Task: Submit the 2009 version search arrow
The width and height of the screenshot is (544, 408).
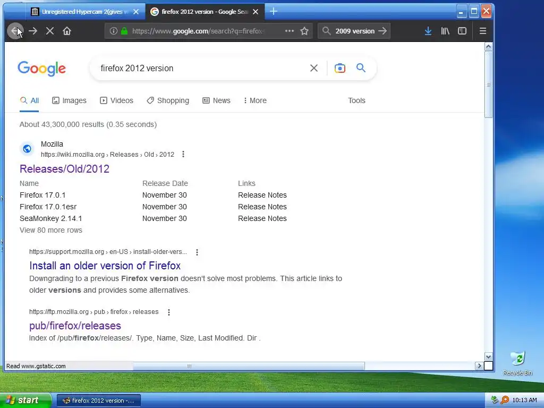Action: pyautogui.click(x=382, y=31)
